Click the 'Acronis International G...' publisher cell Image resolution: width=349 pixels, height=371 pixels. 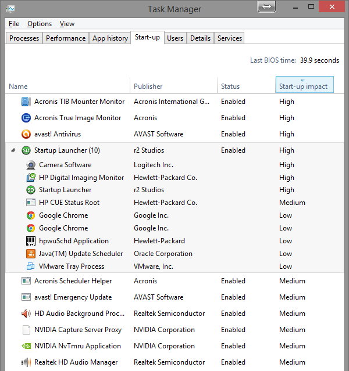(172, 102)
